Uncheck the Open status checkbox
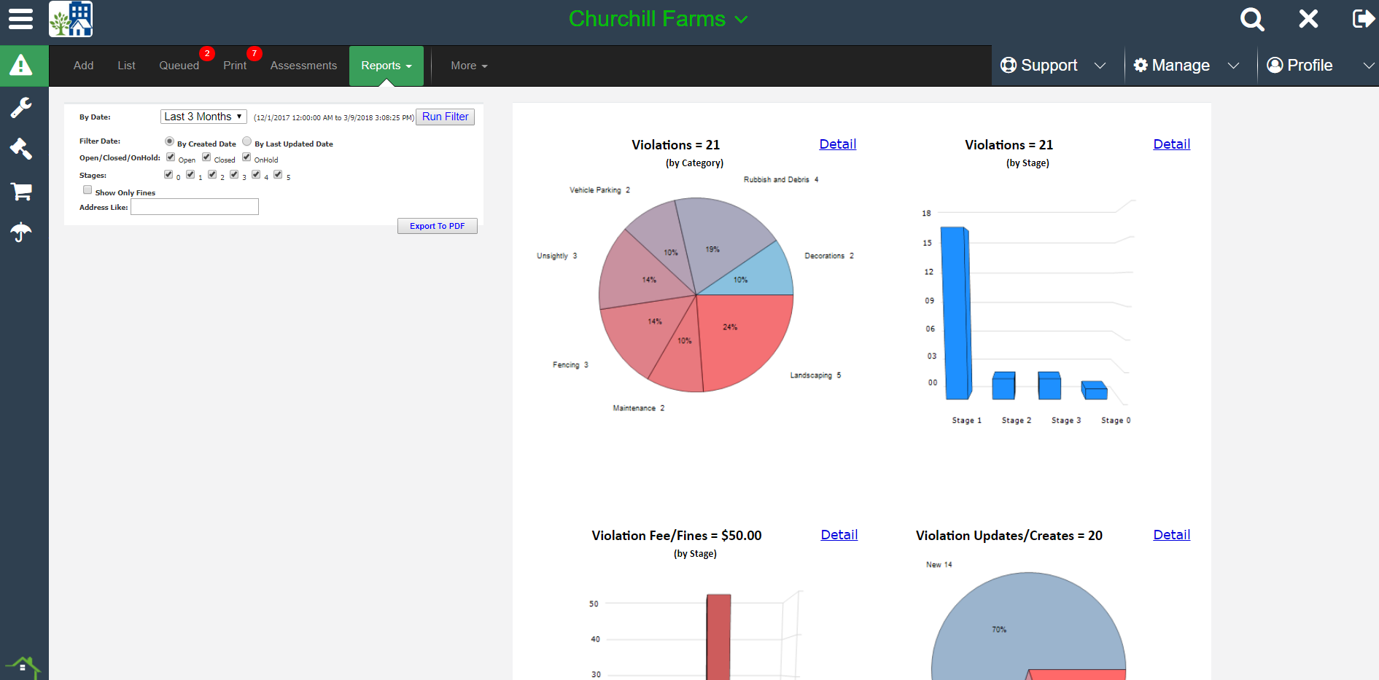The height and width of the screenshot is (680, 1379). point(171,157)
